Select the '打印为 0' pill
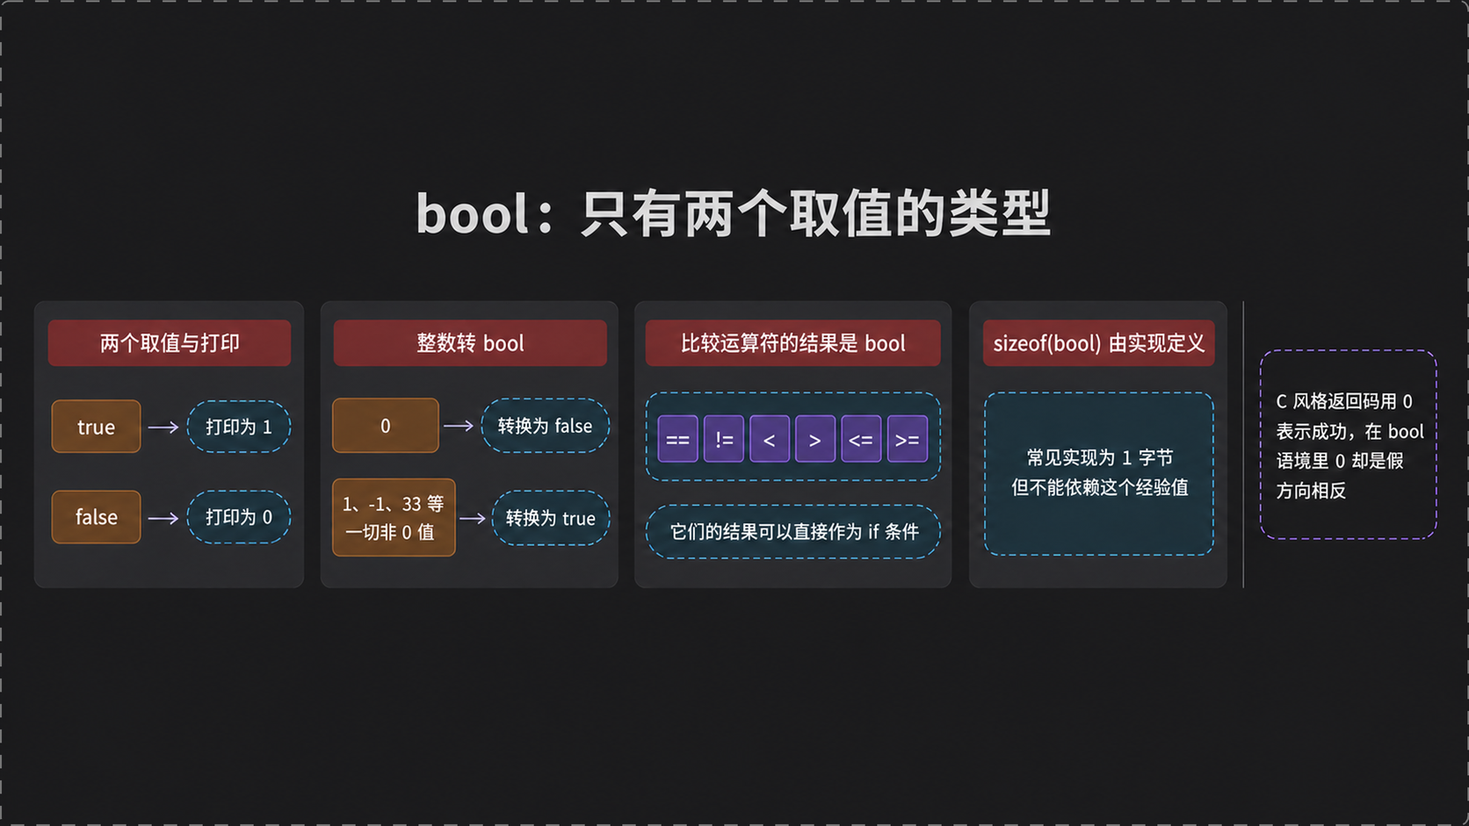Viewport: 1469px width, 826px height. (x=239, y=517)
